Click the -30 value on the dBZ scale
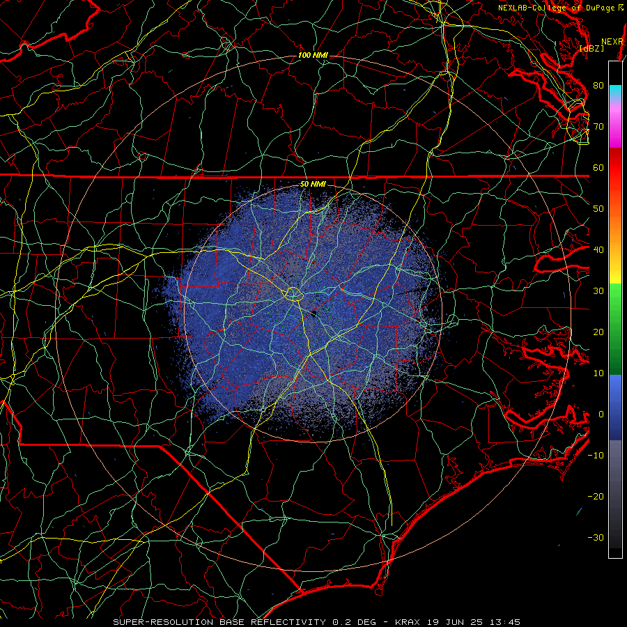The height and width of the screenshot is (627, 627). point(596,538)
